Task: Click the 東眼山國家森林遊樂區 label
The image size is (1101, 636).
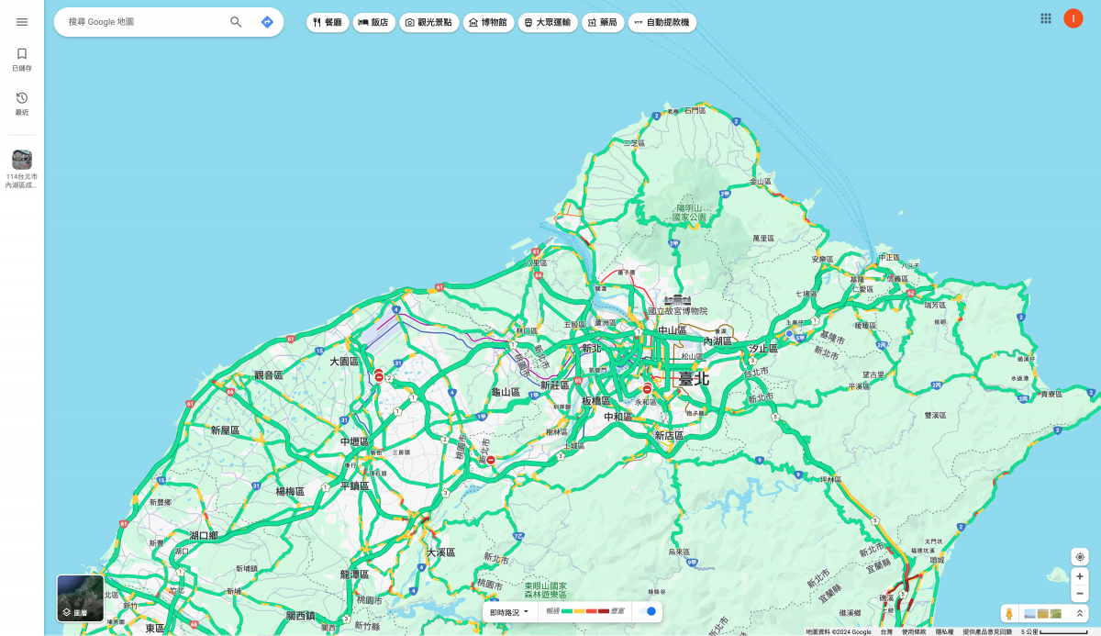Action: tap(546, 590)
